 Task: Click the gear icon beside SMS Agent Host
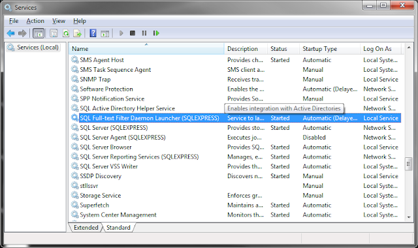point(74,59)
